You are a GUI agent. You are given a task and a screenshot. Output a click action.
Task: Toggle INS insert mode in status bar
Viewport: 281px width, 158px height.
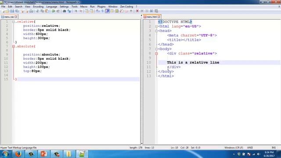pos(274,147)
